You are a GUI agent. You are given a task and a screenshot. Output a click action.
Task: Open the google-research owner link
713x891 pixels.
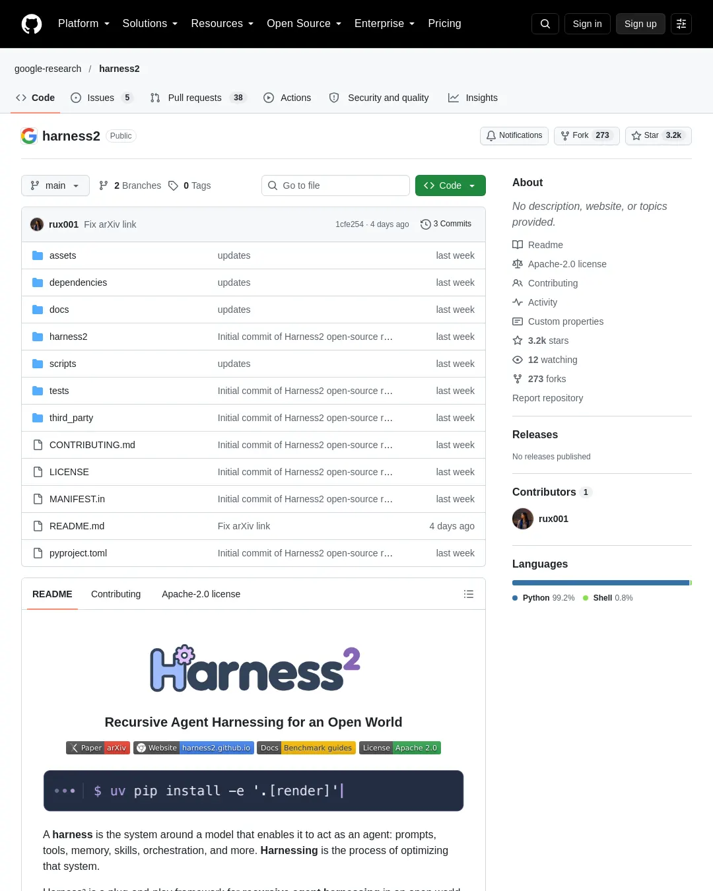pyautogui.click(x=48, y=69)
